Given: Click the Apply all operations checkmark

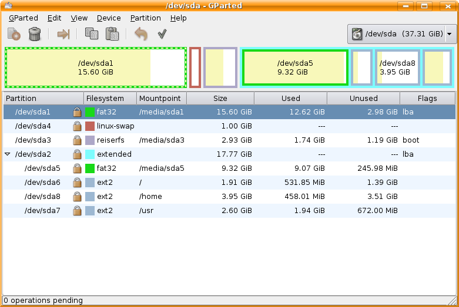Looking at the screenshot, I should click(x=162, y=34).
